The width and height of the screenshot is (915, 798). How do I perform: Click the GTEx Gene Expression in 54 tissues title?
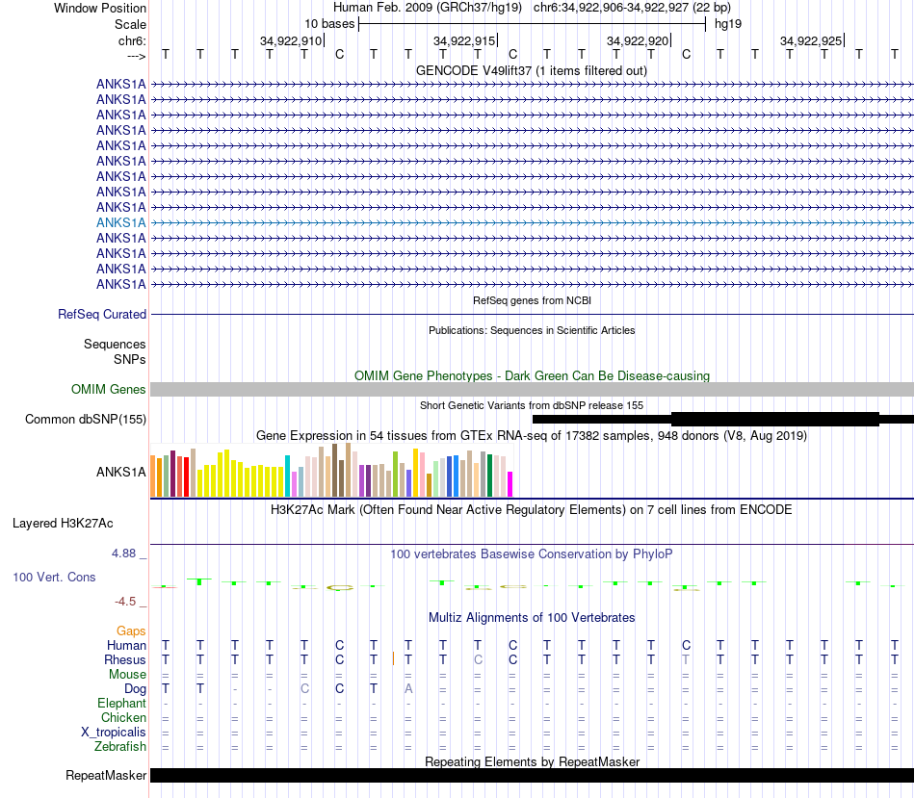click(x=532, y=435)
